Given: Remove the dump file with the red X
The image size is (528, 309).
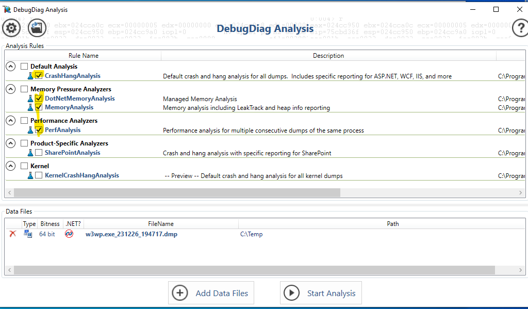Looking at the screenshot, I should (13, 234).
